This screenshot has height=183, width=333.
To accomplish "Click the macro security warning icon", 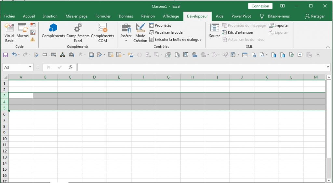I will [x=33, y=39].
